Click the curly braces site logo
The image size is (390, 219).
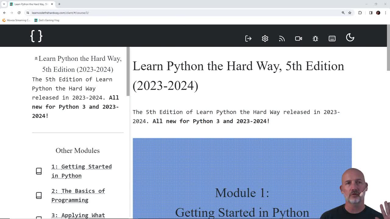[x=37, y=36]
